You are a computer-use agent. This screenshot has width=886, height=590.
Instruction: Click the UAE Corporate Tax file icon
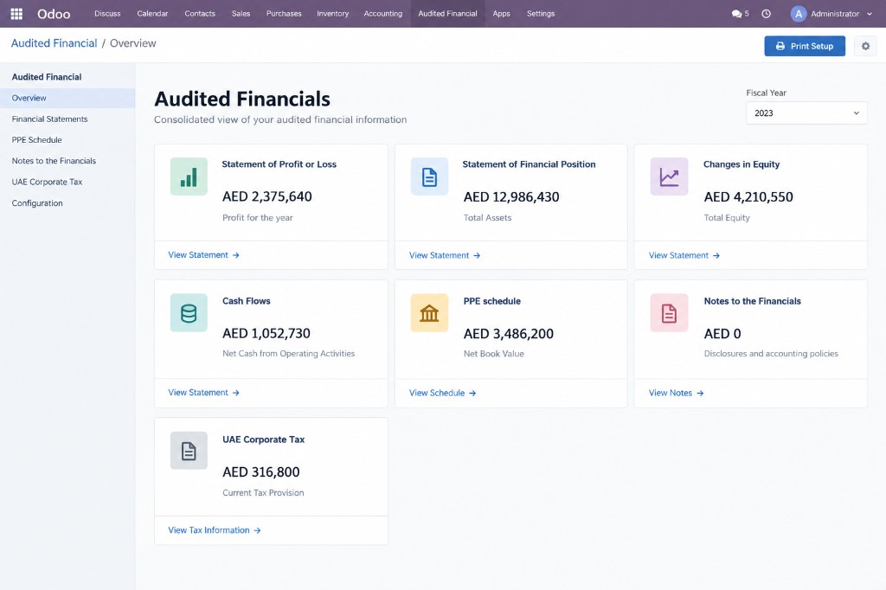(x=189, y=451)
